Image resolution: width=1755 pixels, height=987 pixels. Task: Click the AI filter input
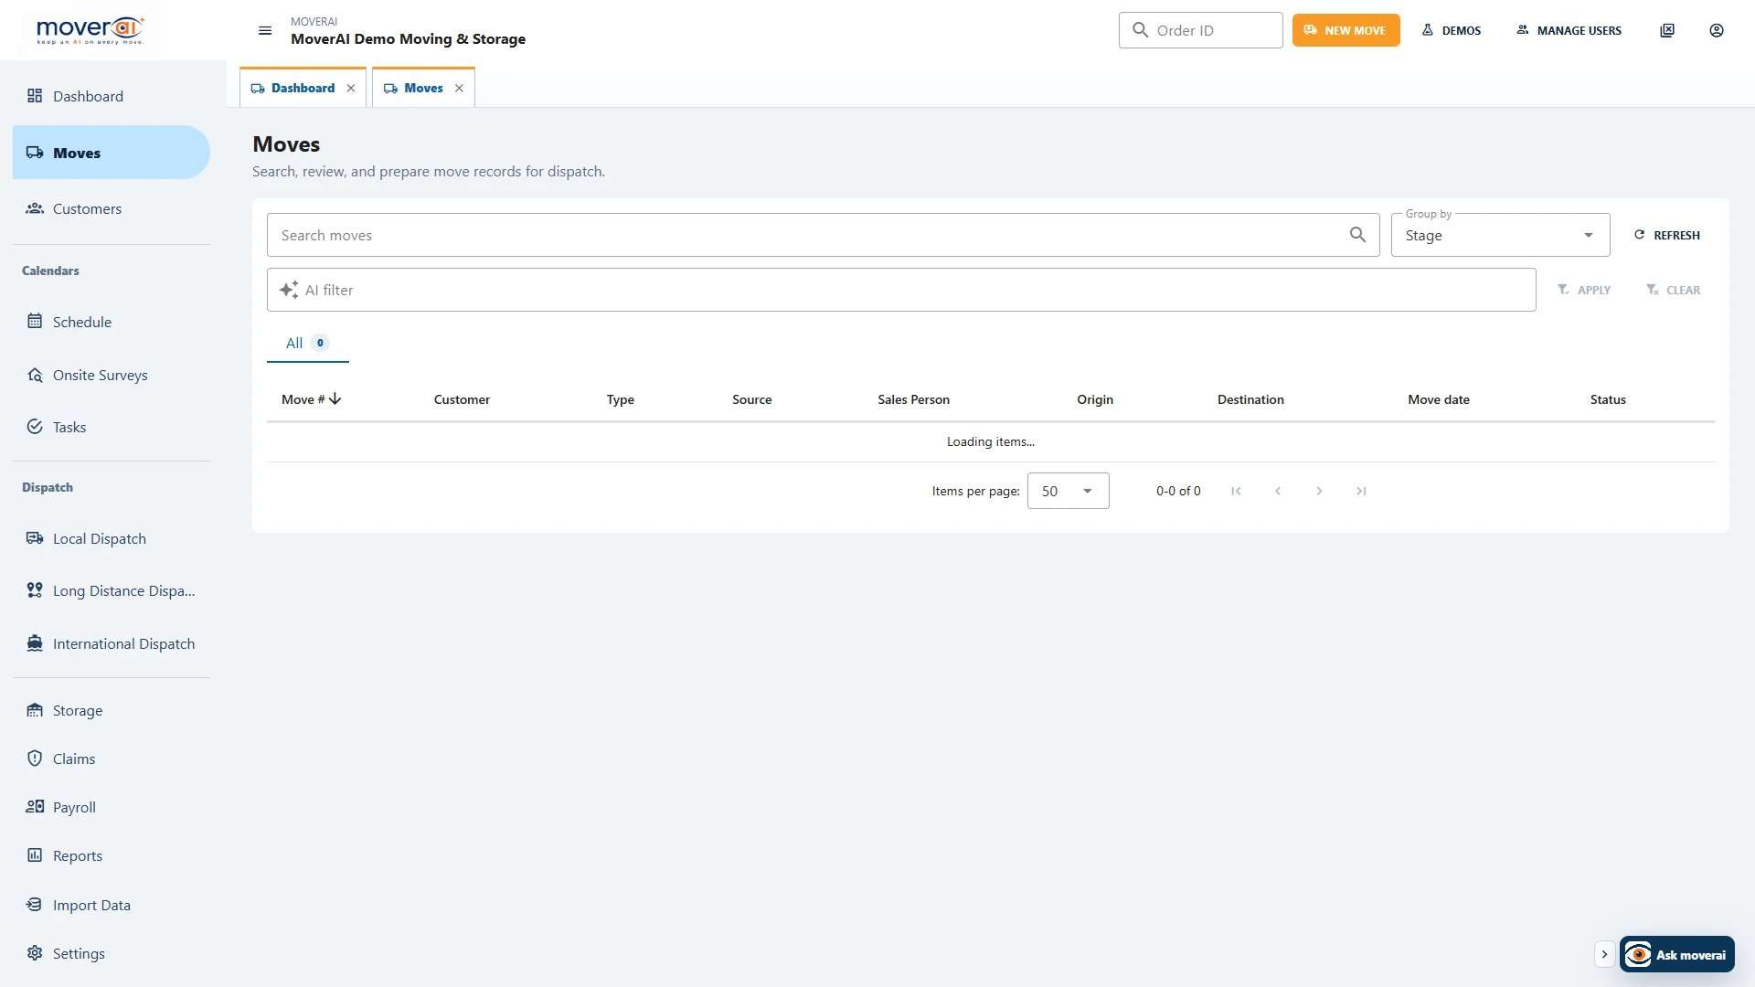(901, 290)
